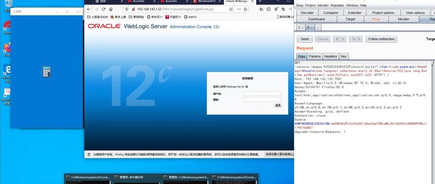Open the Window menu in Burp
Screen dimensions: 435x184
[352, 5]
